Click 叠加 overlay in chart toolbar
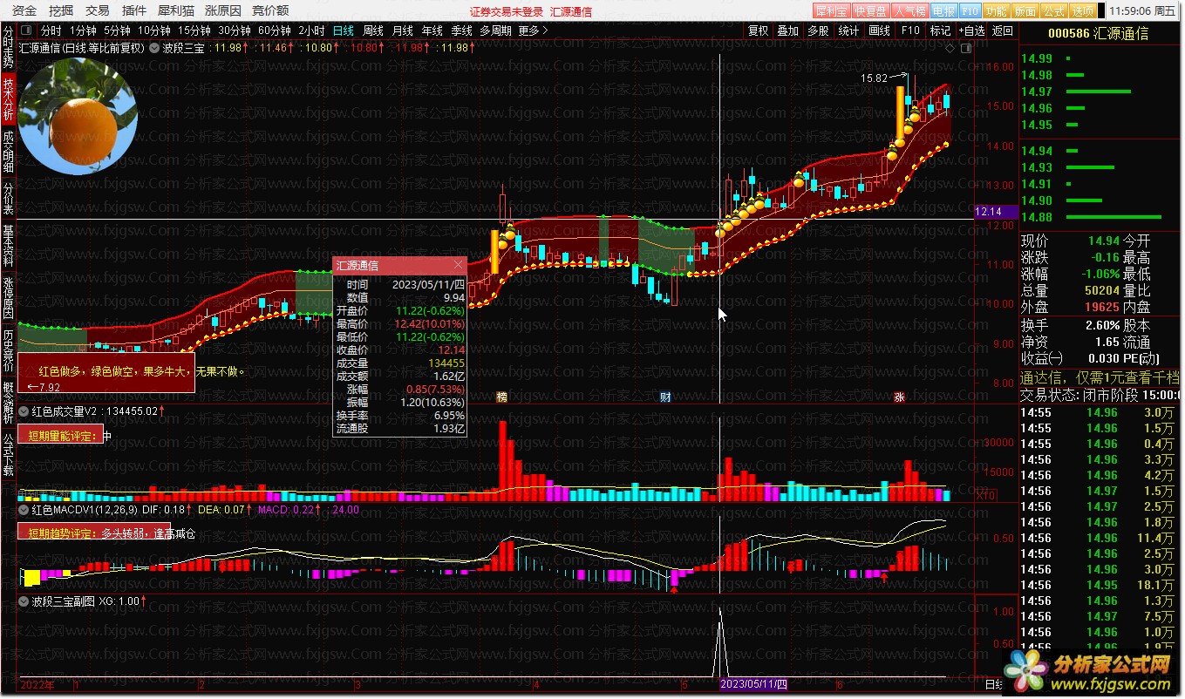Image resolution: width=1185 pixels, height=699 pixels. [788, 31]
